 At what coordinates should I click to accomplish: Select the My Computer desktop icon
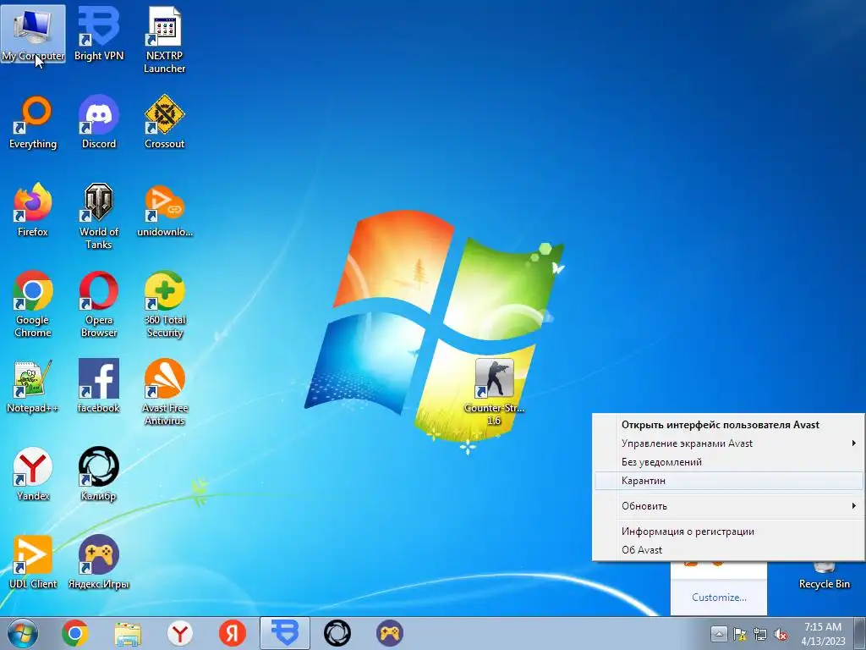(33, 34)
